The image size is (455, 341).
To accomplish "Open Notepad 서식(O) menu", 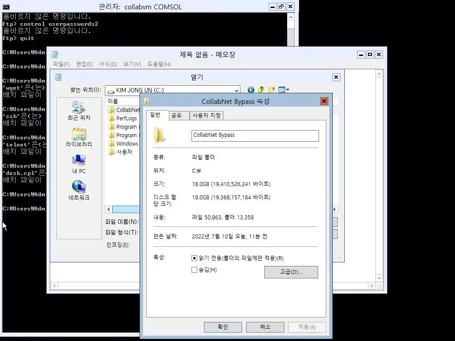I will point(108,64).
